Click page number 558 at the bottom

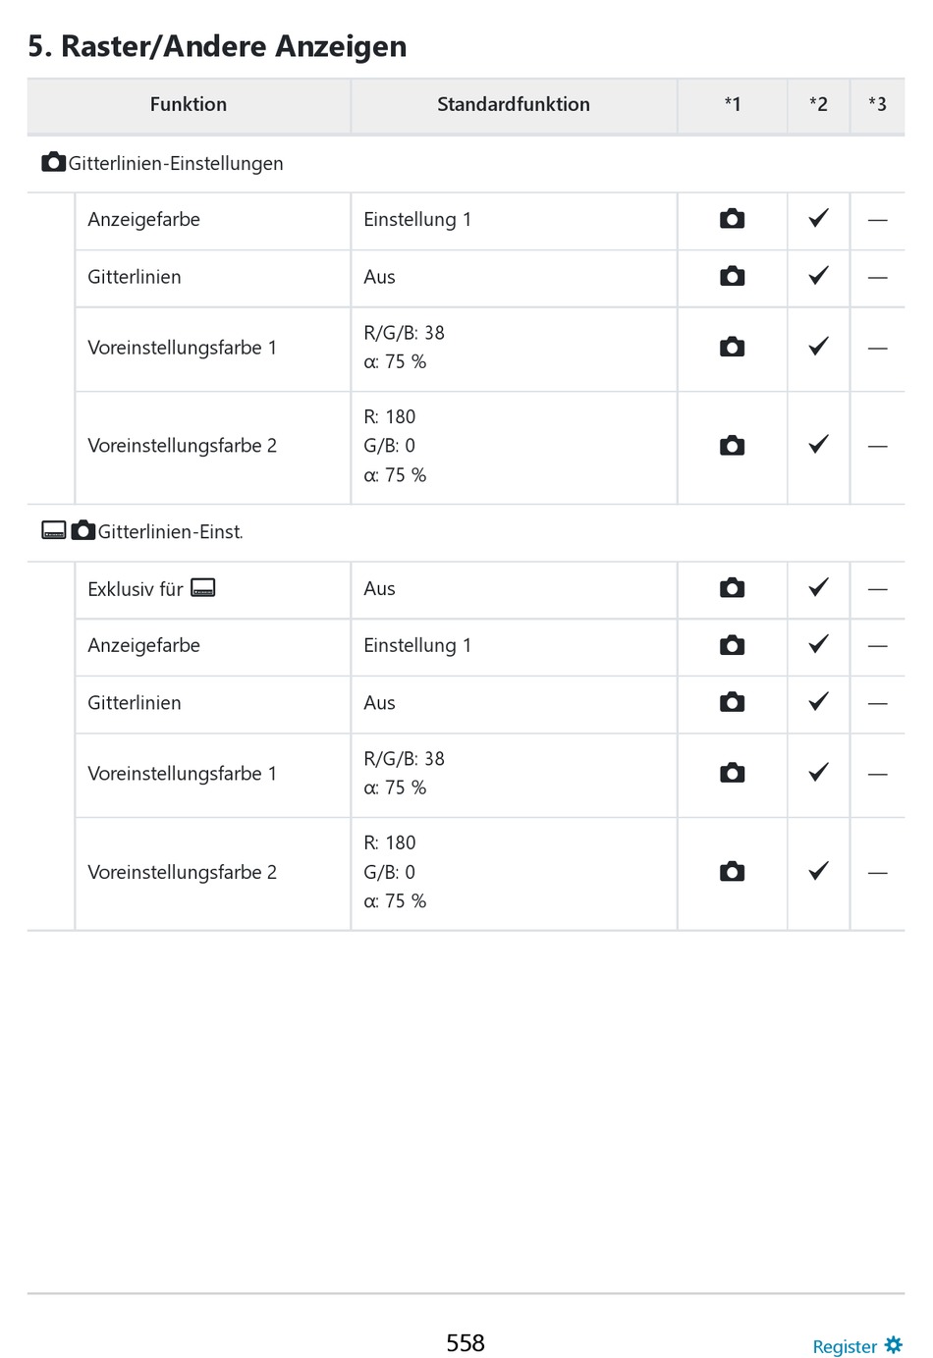point(466,1342)
